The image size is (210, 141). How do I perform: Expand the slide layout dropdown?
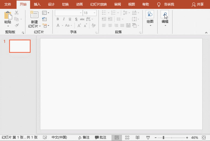[46, 13]
